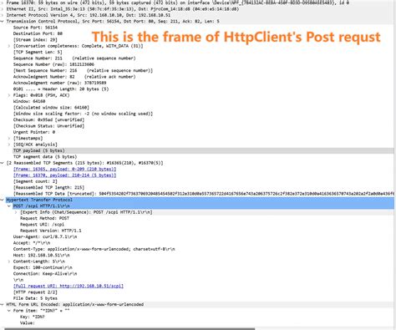
Task: Select the Request Version: HTTP/1.1 row
Action: 51,231
